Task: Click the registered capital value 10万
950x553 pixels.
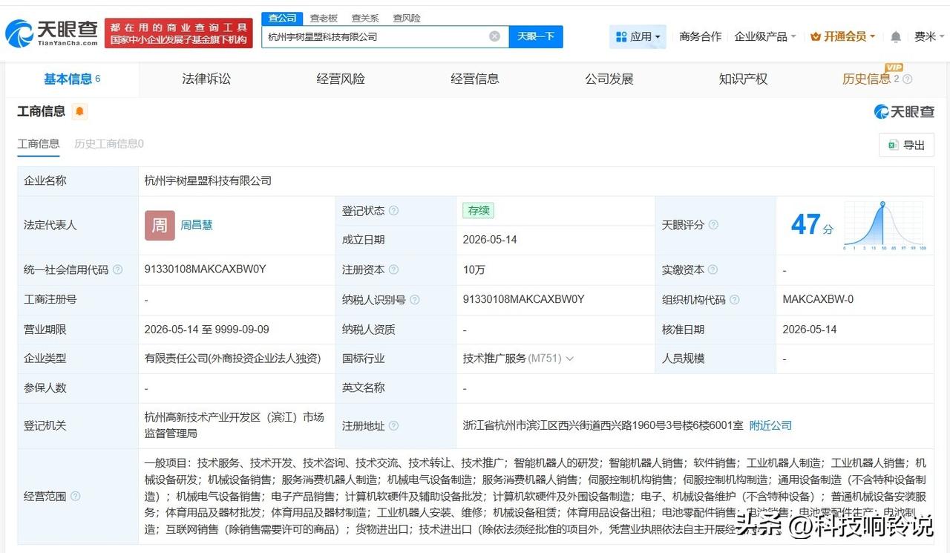Action: 474,270
